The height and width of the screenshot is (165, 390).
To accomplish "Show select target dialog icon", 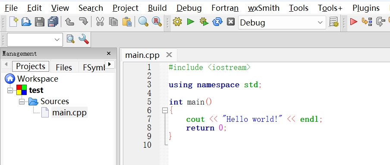I will (x=334, y=22).
